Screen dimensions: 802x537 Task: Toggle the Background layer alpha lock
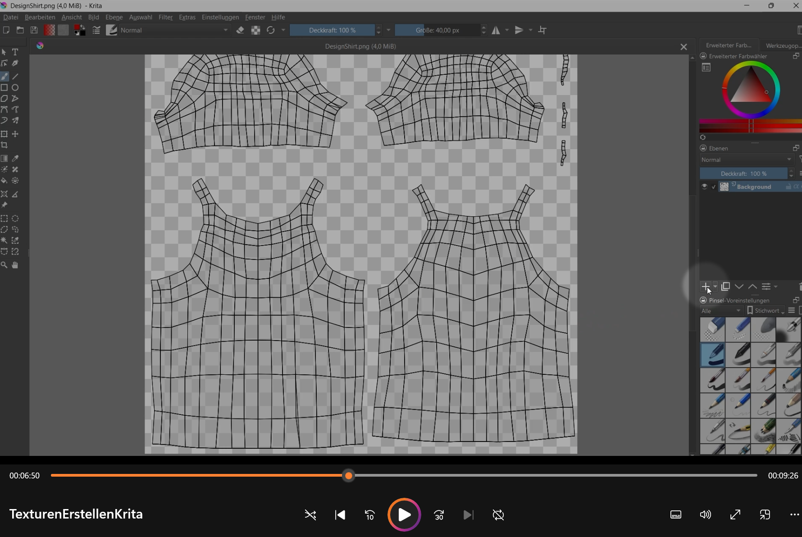click(x=797, y=186)
